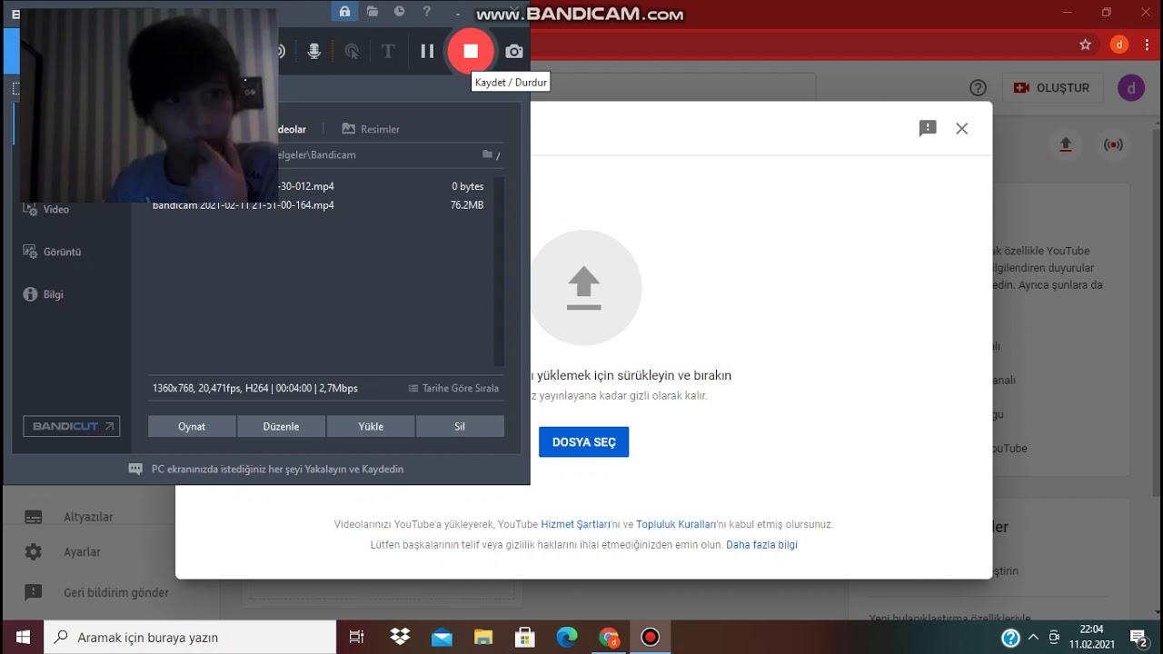1163x654 pixels.
Task: Open Task View on the taskbar
Action: point(357,637)
